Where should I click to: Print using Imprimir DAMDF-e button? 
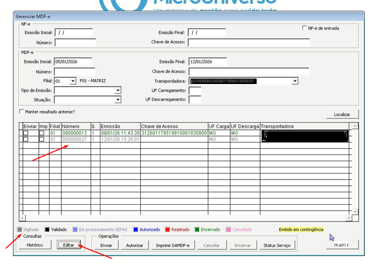click(x=172, y=245)
